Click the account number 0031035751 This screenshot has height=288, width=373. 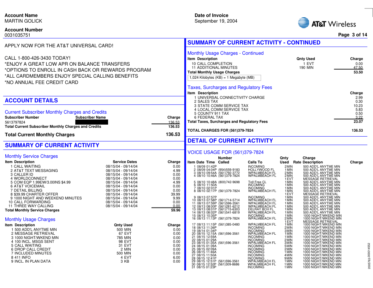18,35
